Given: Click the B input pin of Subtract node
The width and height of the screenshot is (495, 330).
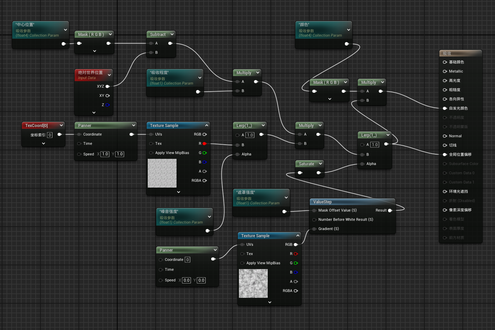Looking at the screenshot, I should pos(151,53).
